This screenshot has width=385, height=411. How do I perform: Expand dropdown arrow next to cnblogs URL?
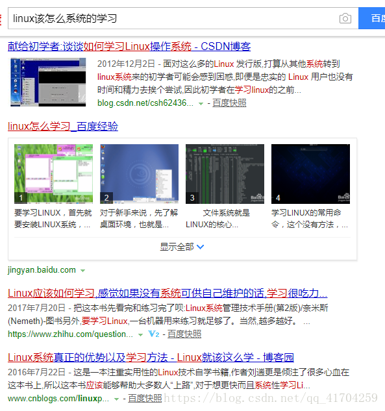coord(117,399)
